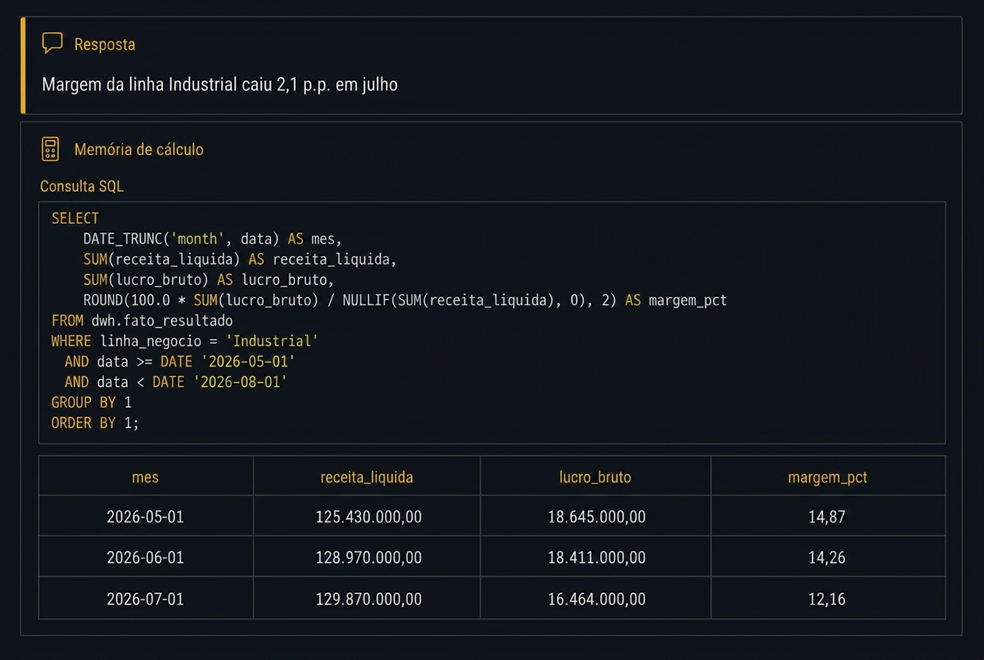The image size is (984, 660).
Task: Click the date filter '2026-08-01' line
Action: pos(176,381)
